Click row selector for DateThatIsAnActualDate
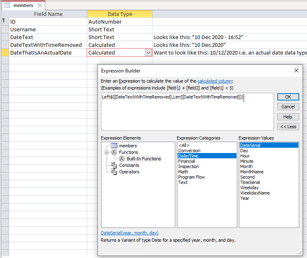Image resolution: width=307 pixels, height=258 pixels. coord(5,53)
